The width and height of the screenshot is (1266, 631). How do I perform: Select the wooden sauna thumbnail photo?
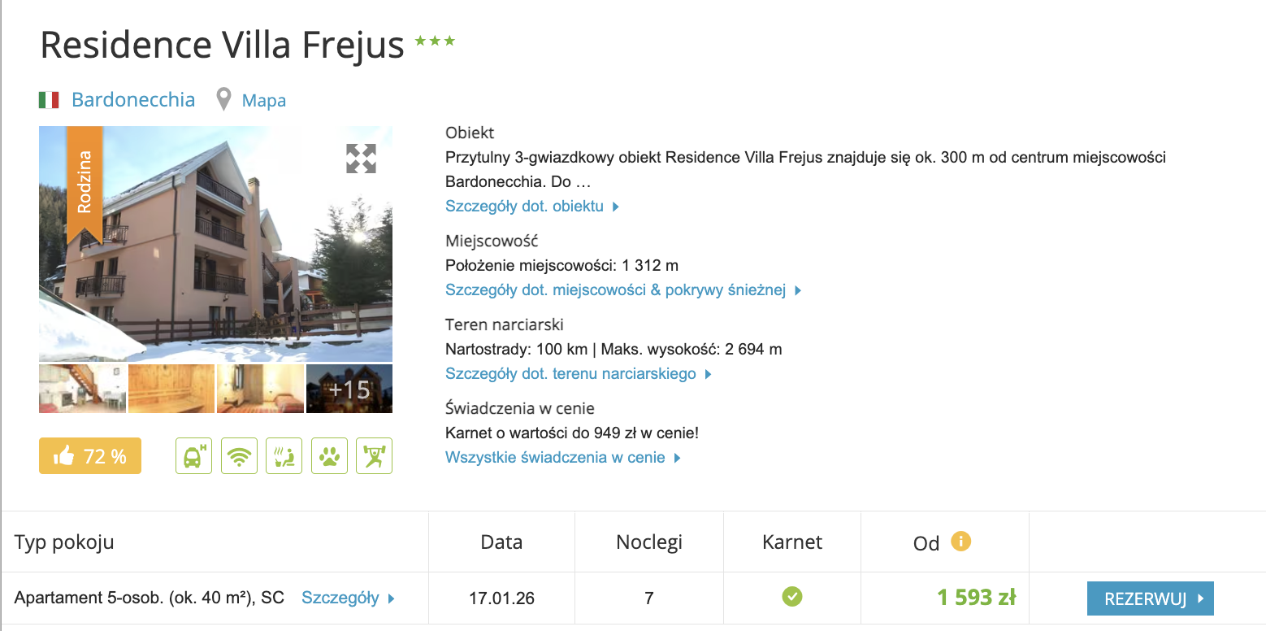click(x=171, y=389)
